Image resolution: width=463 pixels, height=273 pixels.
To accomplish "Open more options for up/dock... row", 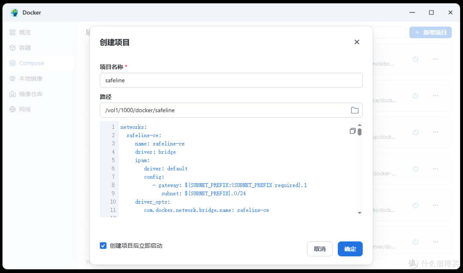I will pyautogui.click(x=436, y=132).
